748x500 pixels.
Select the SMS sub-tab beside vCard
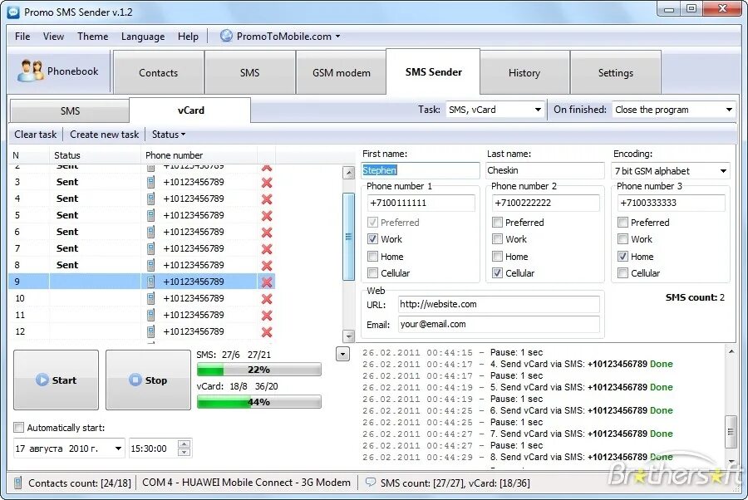pyautogui.click(x=70, y=110)
